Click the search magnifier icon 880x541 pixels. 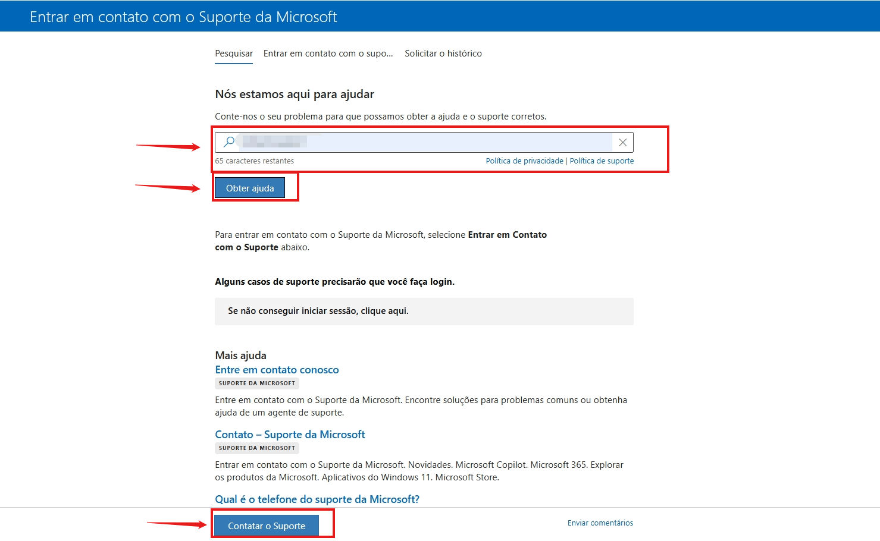[228, 141]
